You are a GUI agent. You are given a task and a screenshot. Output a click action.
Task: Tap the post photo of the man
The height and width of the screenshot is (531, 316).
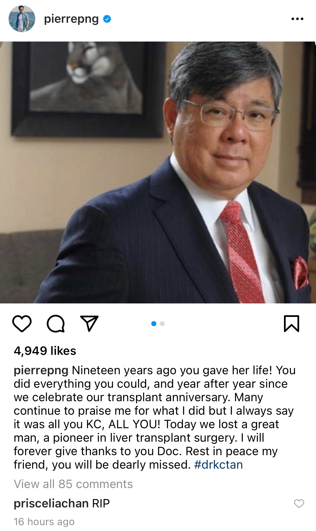pos(158,173)
